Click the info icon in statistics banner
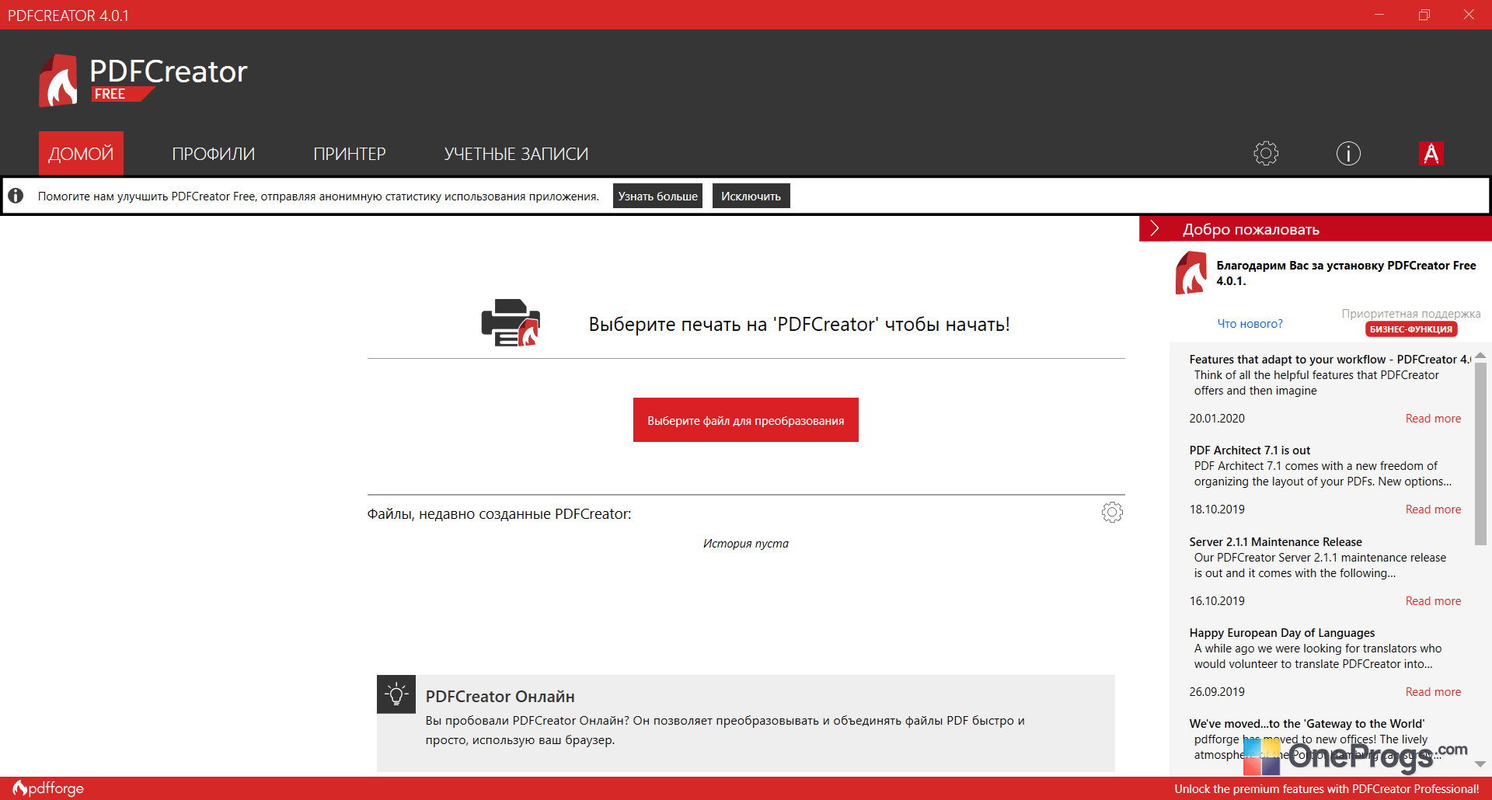The height and width of the screenshot is (800, 1492). click(x=16, y=196)
